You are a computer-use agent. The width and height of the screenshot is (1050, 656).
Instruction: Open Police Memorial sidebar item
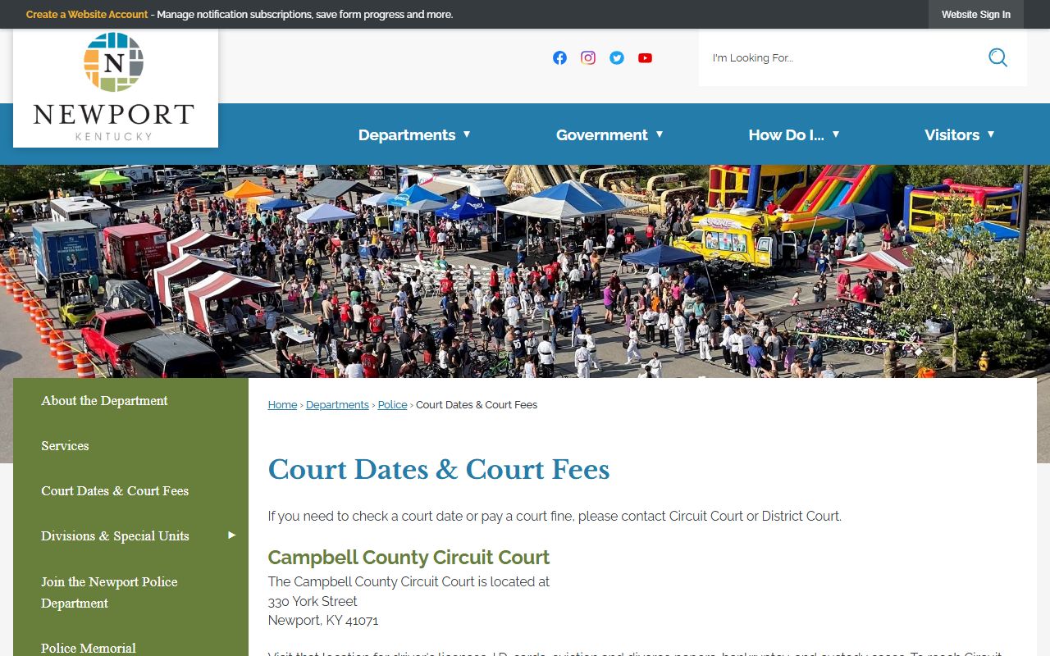[89, 648]
